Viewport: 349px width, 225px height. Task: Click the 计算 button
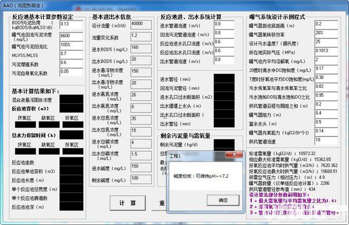point(127,203)
